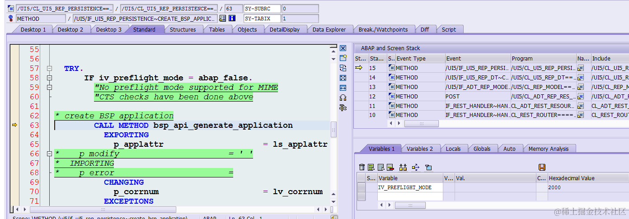This screenshot has height=219, width=629.
Task: Click the Replace Tool icon beside editor
Action: tap(343, 68)
